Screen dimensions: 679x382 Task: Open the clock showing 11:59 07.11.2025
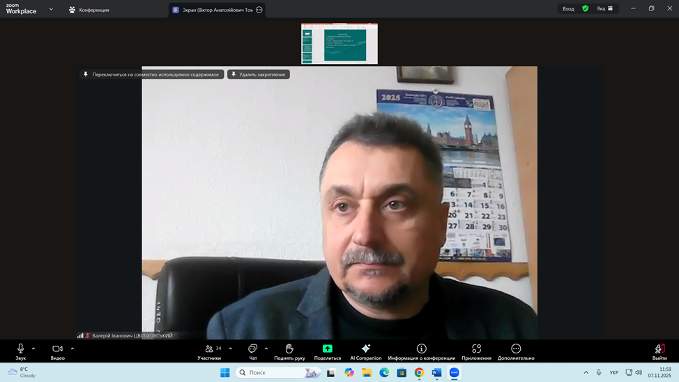click(659, 372)
